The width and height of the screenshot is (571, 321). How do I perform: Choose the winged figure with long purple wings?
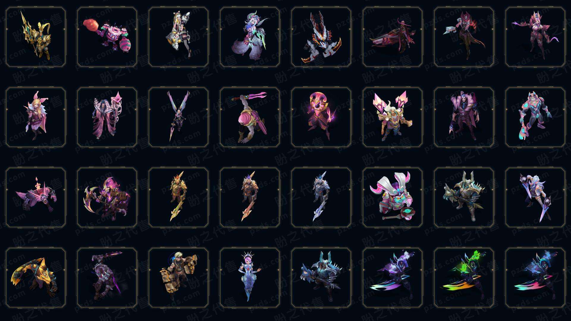coord(178,117)
